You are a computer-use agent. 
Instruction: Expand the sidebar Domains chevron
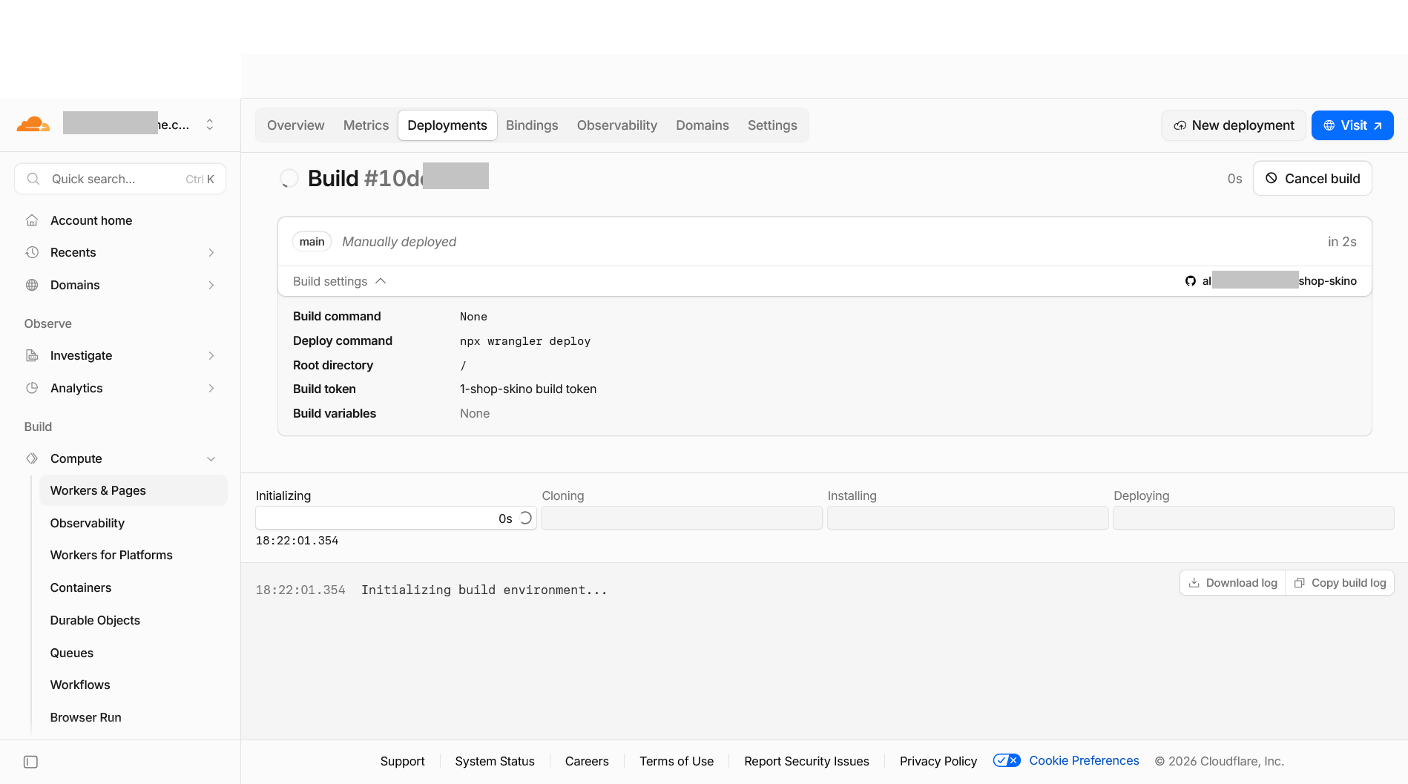pos(211,285)
